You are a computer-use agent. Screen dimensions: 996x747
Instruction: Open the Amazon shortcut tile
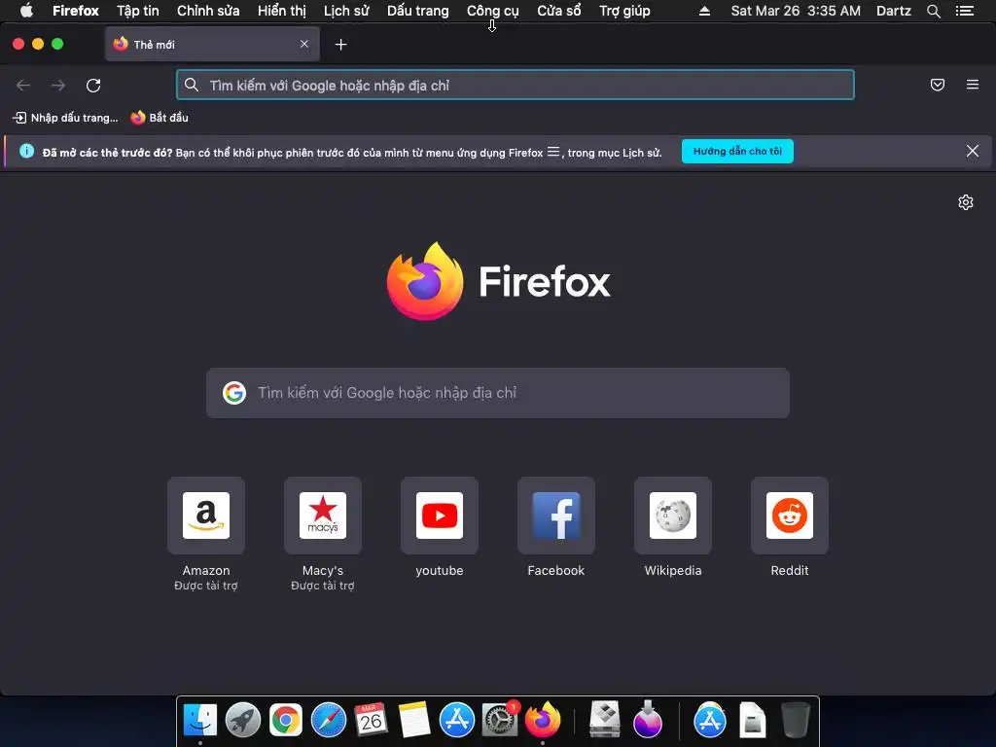pos(206,516)
